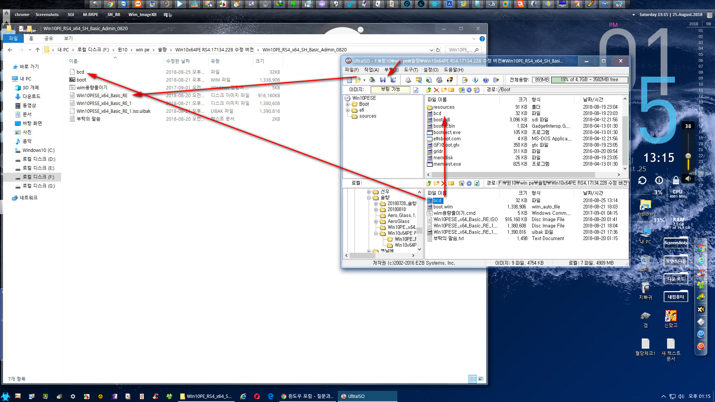The height and width of the screenshot is (402, 715).
Task: Click the New folder icon in image pane toolbar
Action: [444, 90]
